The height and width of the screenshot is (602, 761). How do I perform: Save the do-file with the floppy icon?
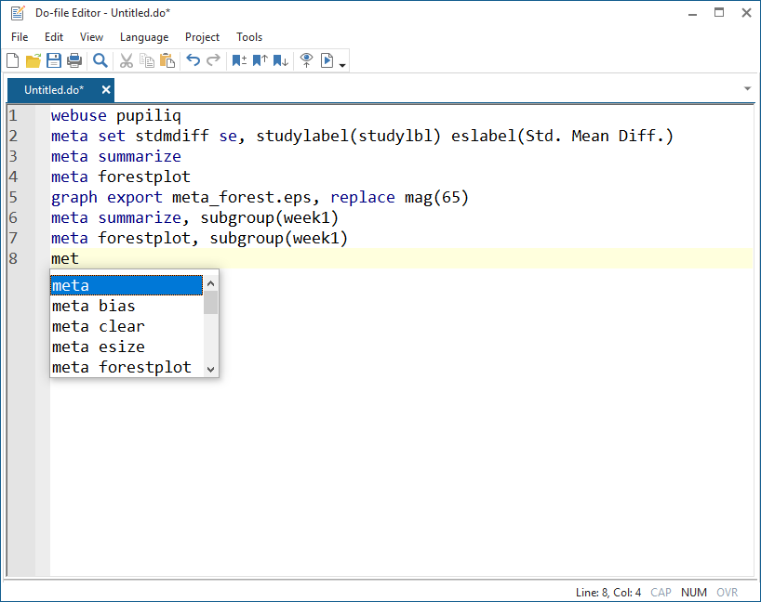pyautogui.click(x=53, y=60)
